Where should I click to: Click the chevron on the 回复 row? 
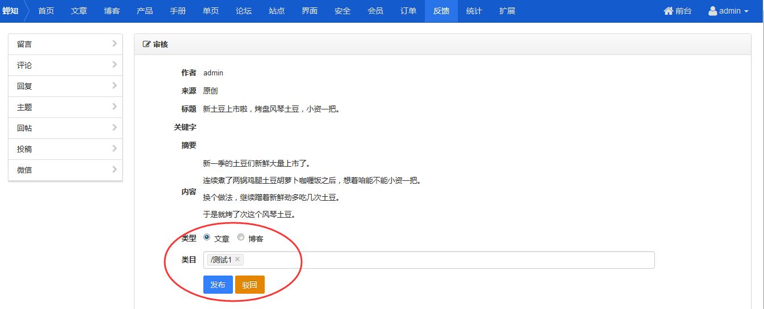click(x=114, y=86)
